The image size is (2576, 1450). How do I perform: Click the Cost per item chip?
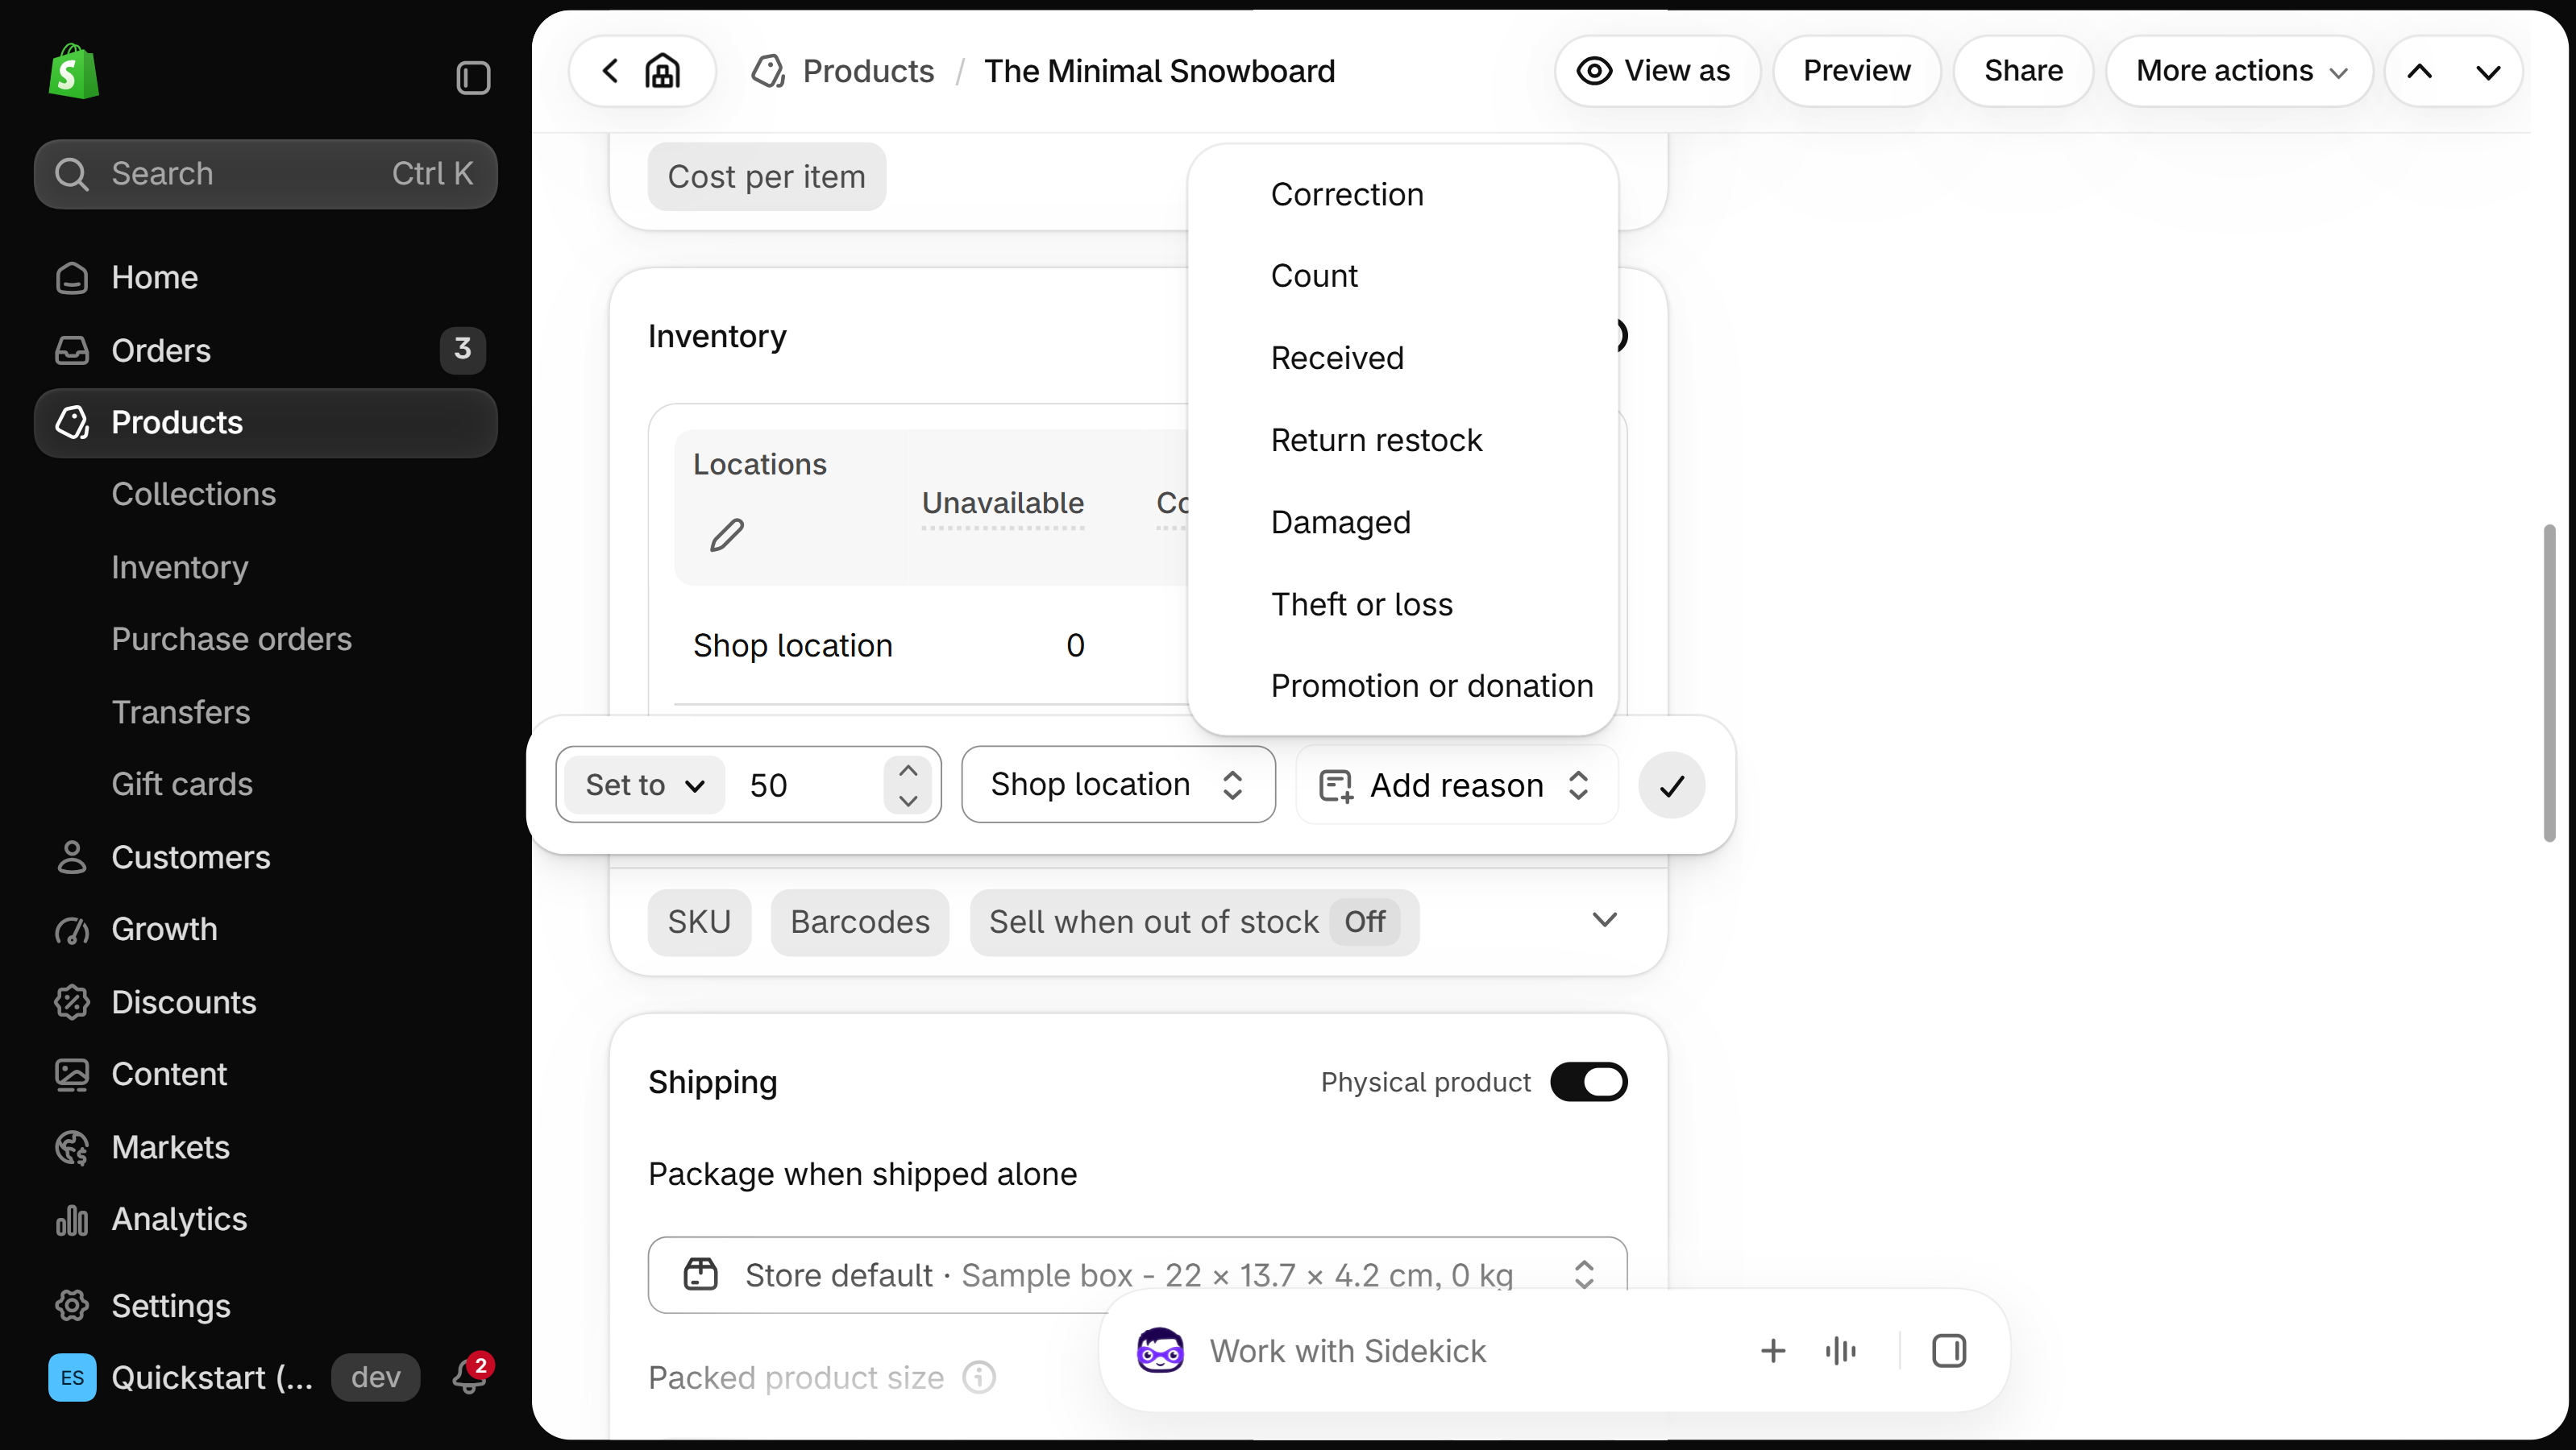pos(766,177)
